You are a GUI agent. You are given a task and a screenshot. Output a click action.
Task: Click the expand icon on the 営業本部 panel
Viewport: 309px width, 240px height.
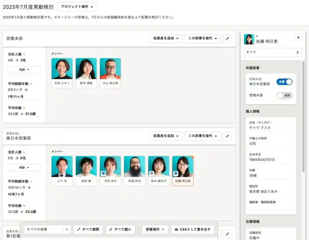(x=228, y=39)
